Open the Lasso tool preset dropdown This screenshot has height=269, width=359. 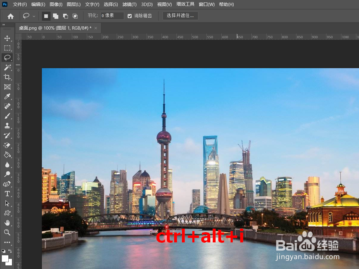coord(34,16)
